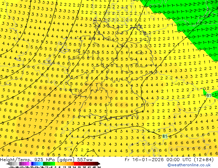This screenshot has height=168, width=218.
Task: Pick the dark blue swatch in the temperature legend
Action: [x=32, y=164]
